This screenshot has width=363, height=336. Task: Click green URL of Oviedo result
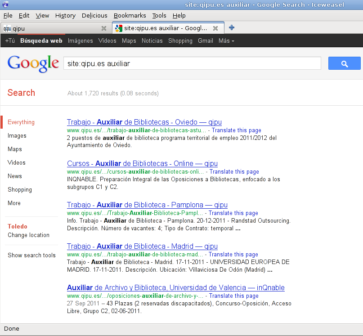click(x=136, y=130)
